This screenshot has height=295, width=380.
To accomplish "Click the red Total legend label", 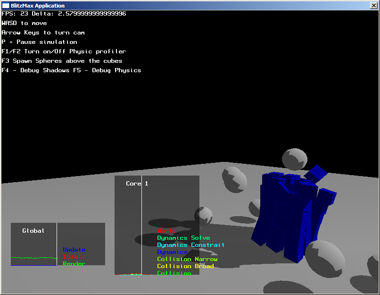I will pos(72,257).
